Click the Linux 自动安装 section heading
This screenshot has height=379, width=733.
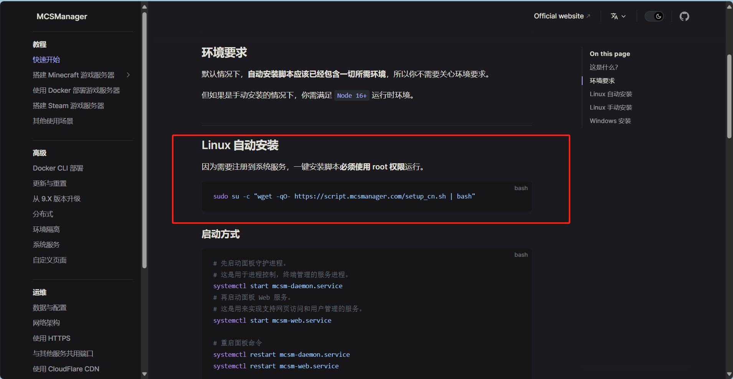pyautogui.click(x=240, y=145)
